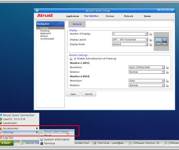Click the Log Out icon
Screen dimensions: 179x150
point(1,138)
